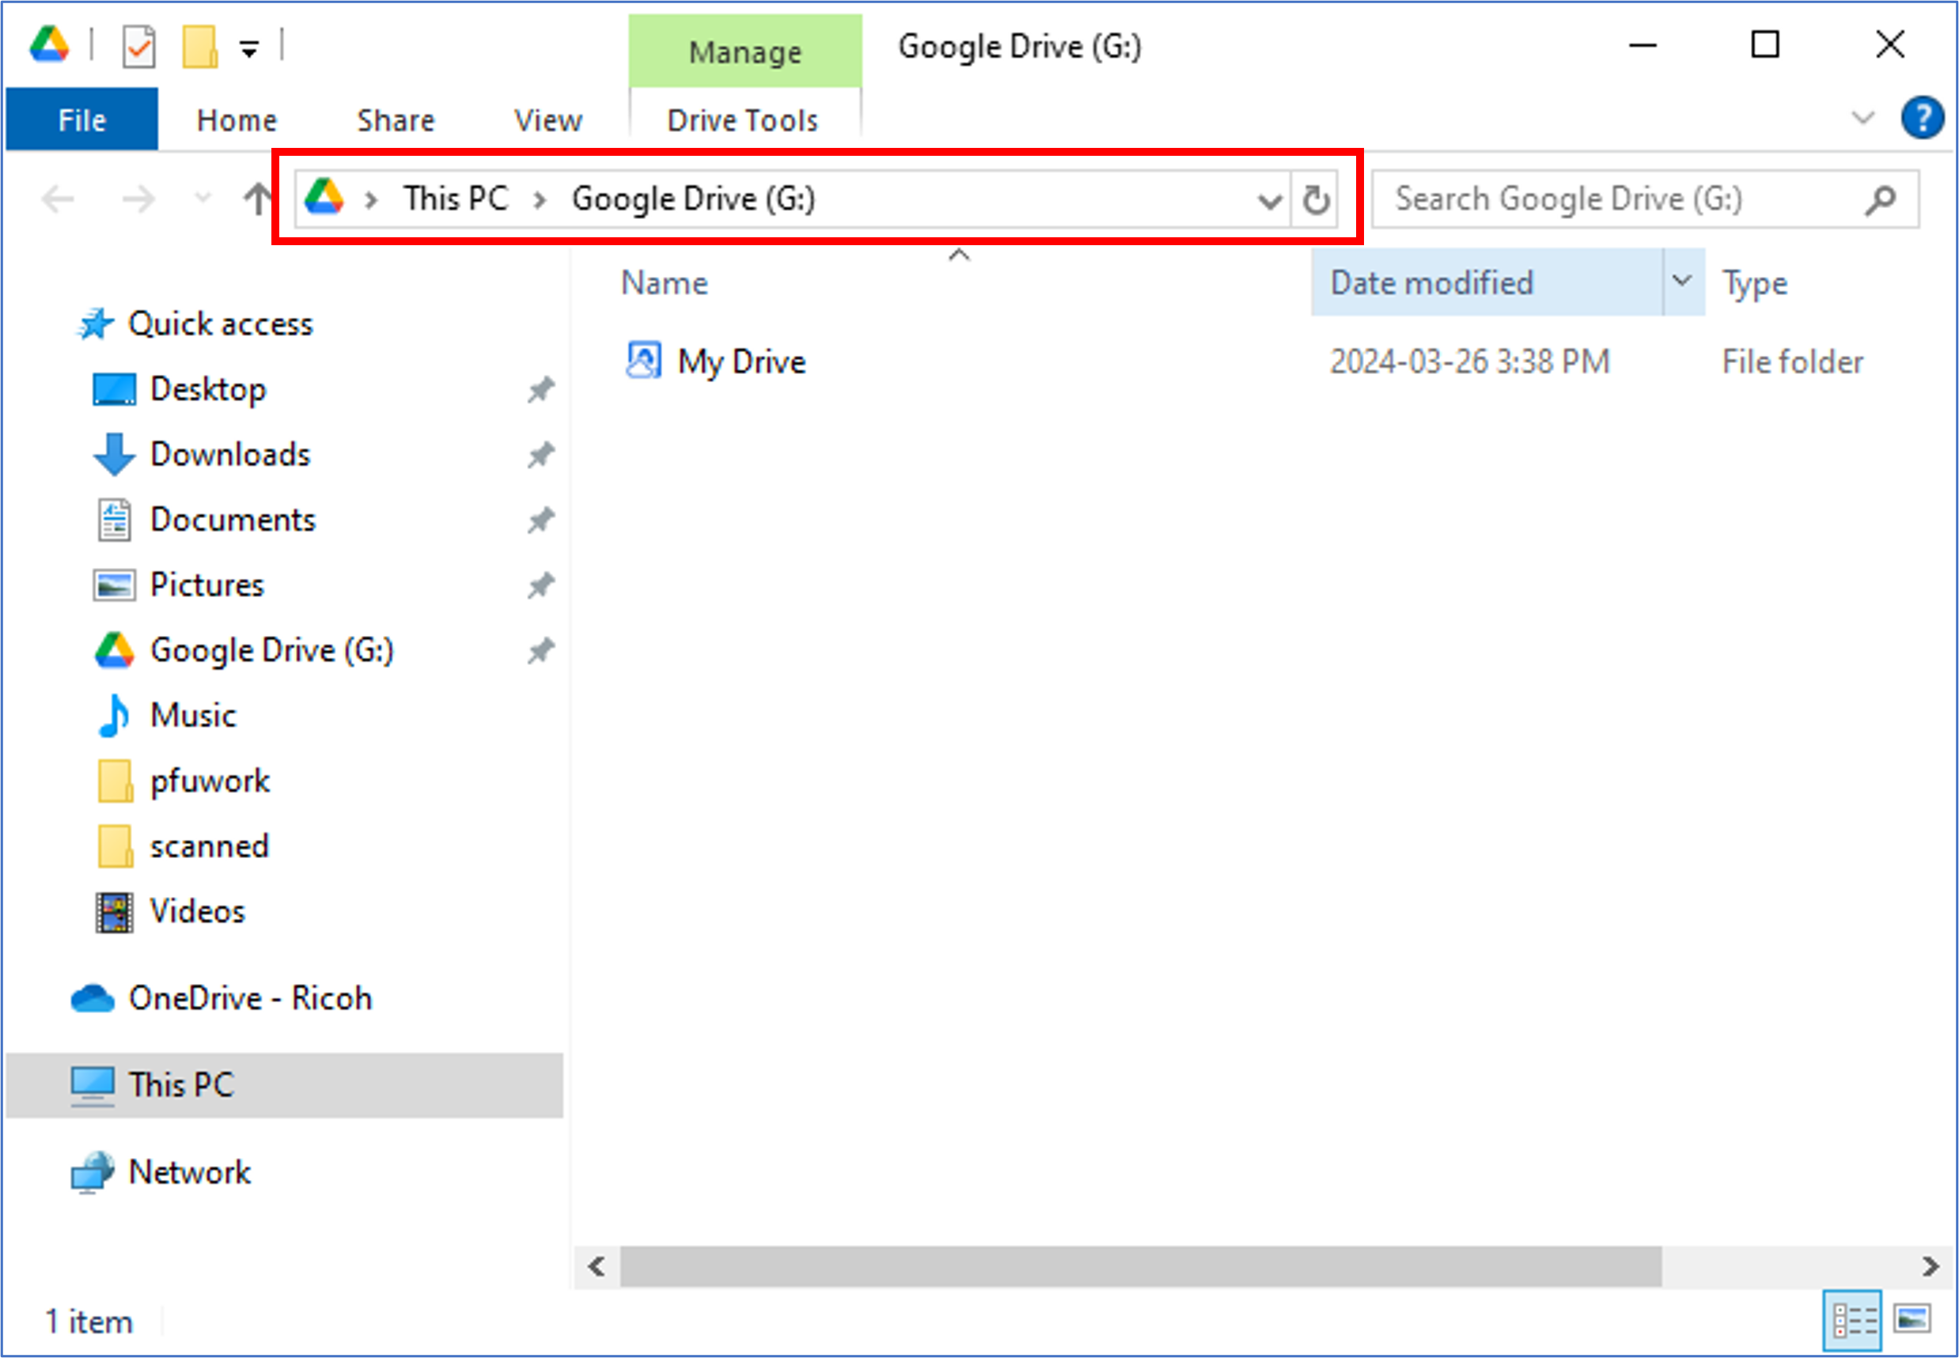Select Quick access in the navigation pane
Viewport: 1959px width, 1358px height.
coord(221,324)
